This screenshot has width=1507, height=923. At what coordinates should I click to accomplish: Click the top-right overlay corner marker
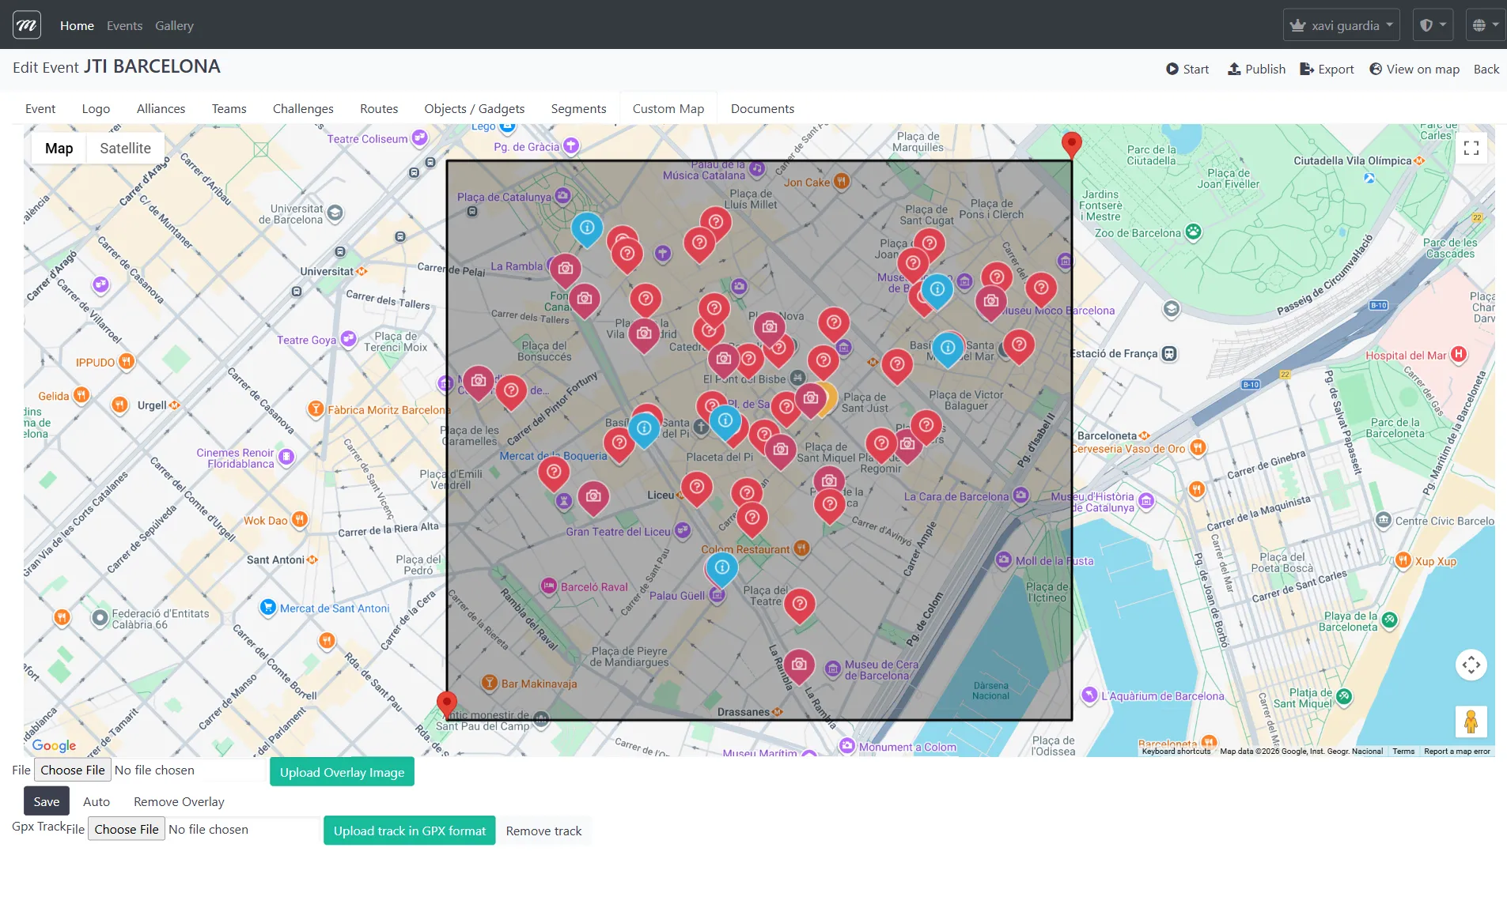pos(1071,145)
